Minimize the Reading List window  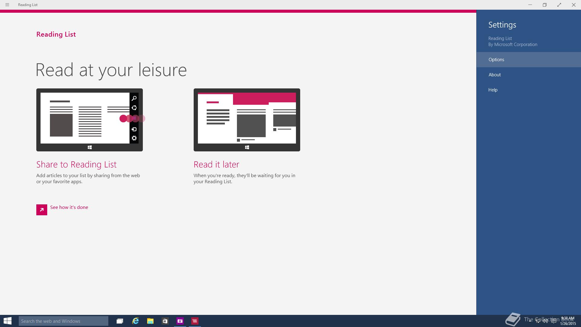[530, 5]
